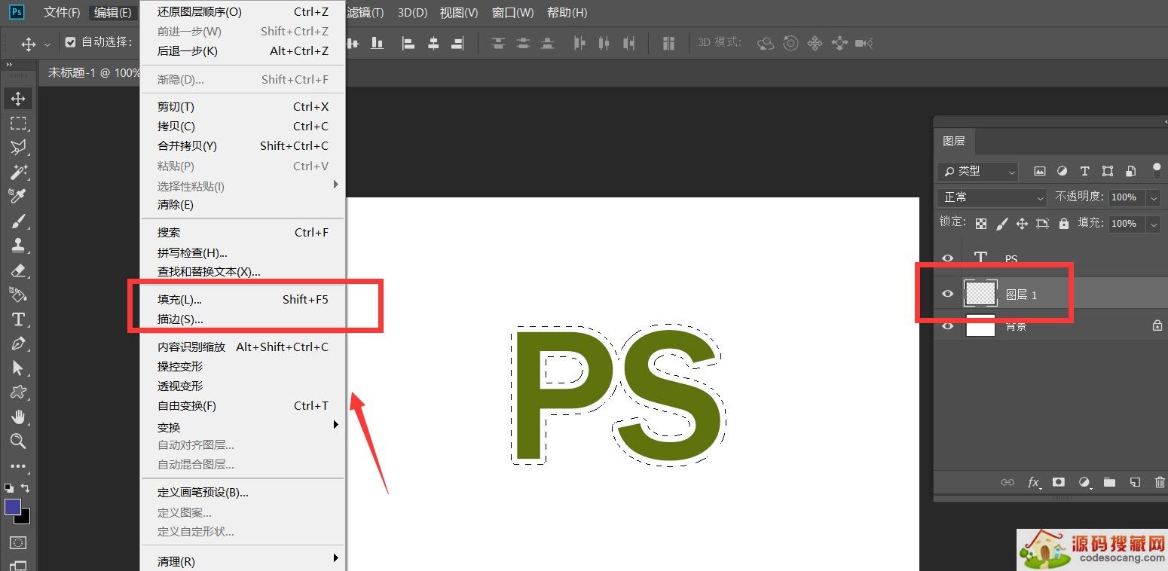Click the Add layer style fx button
Screen dimensions: 1168x571
1034,482
